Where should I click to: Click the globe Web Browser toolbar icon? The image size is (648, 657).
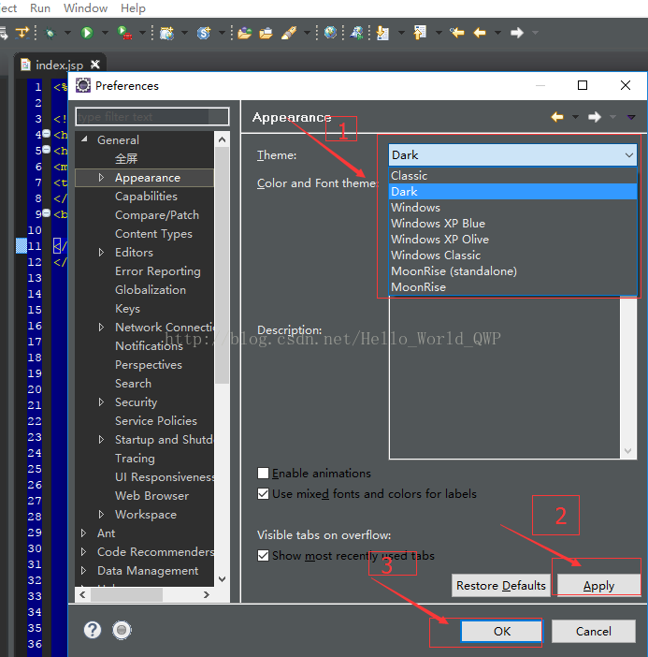click(x=330, y=32)
